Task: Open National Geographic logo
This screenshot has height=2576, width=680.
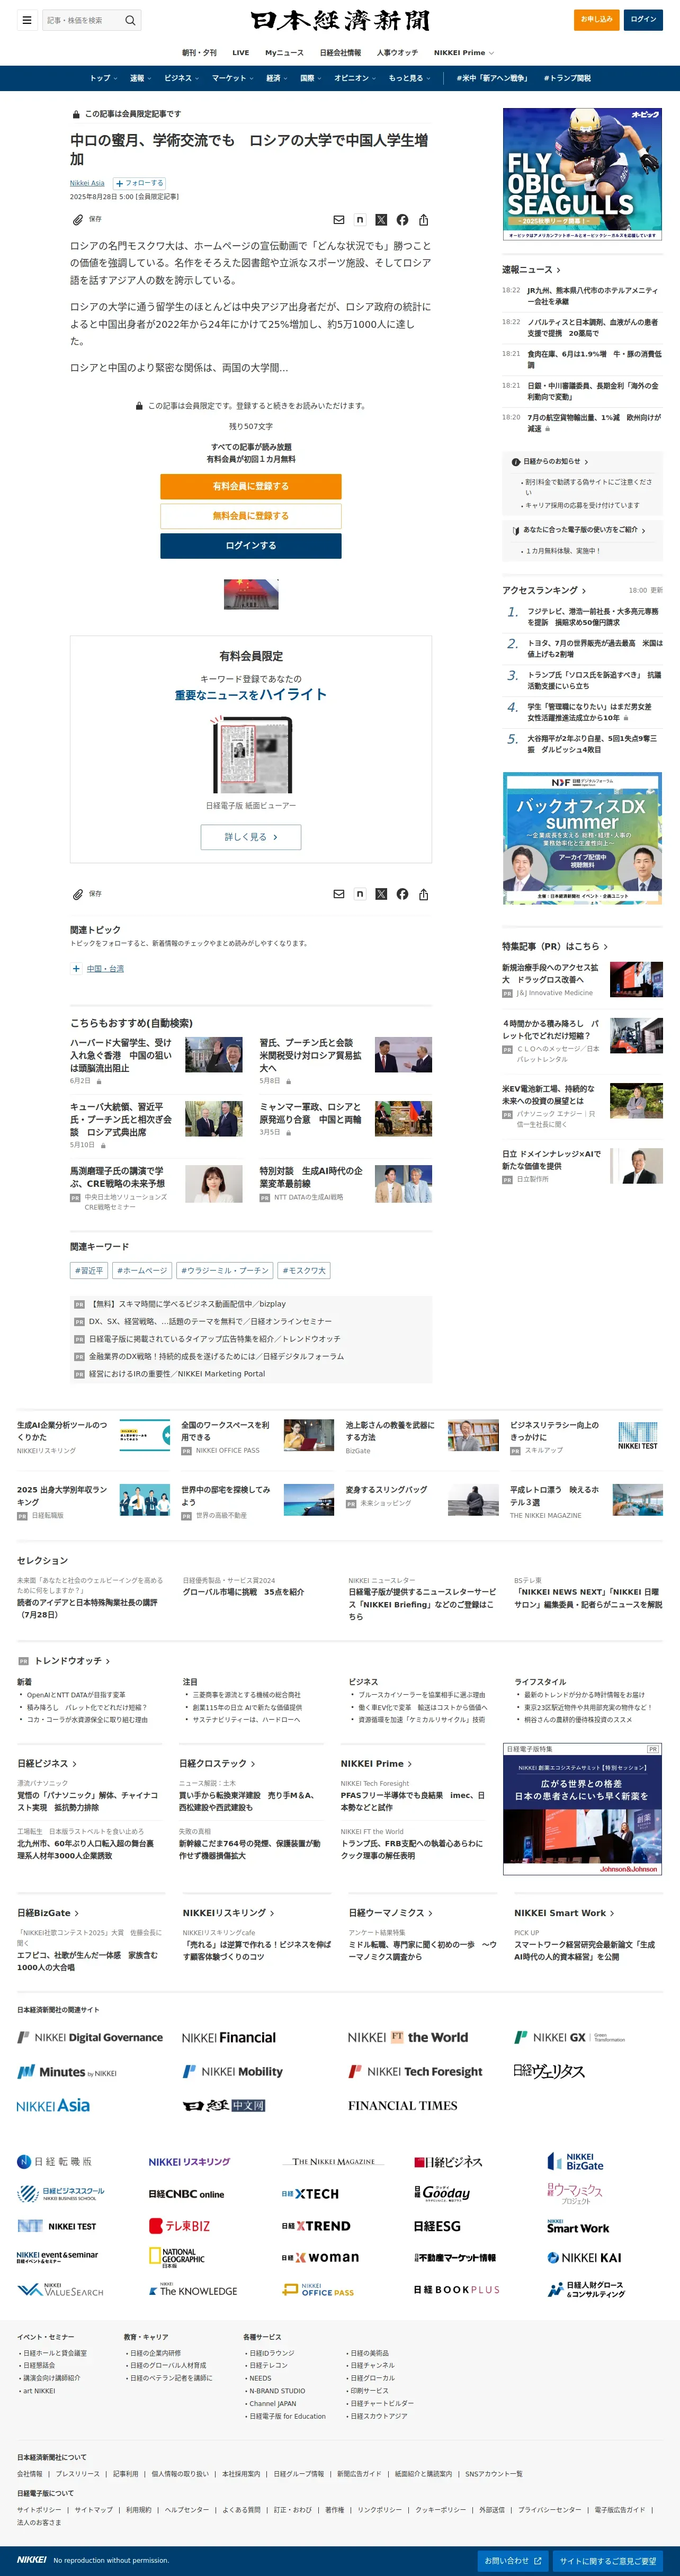Action: 177,2257
